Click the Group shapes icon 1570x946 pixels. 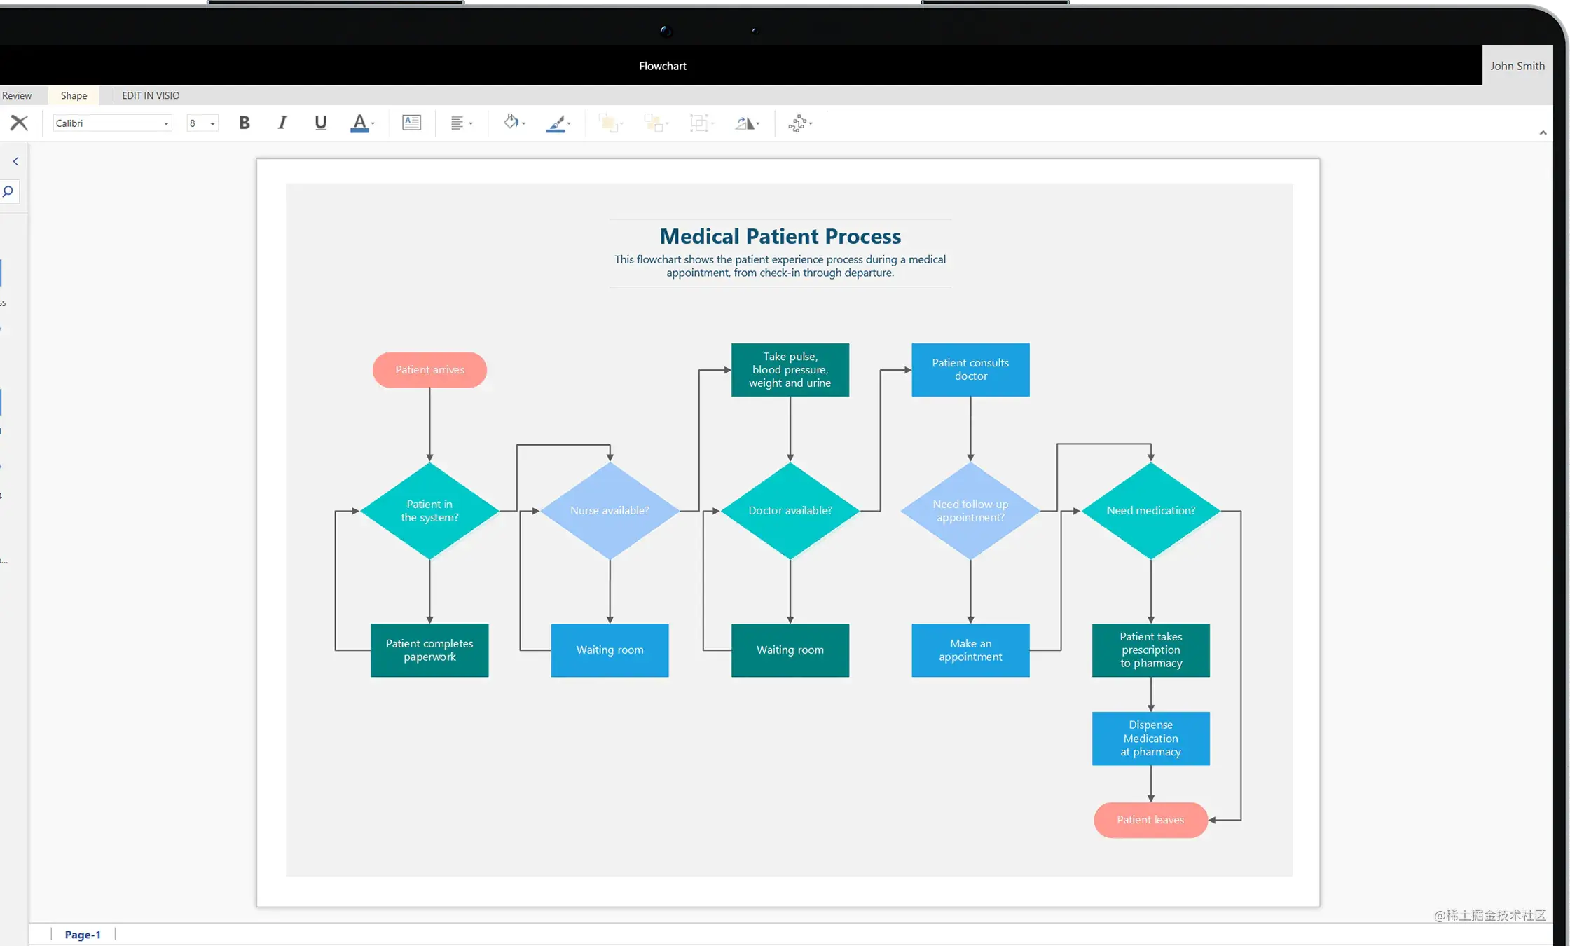point(698,123)
